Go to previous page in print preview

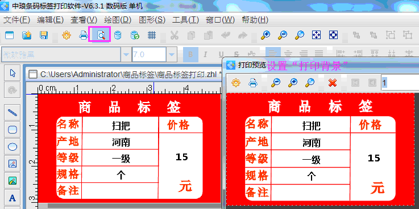pyautogui.click(x=372, y=83)
